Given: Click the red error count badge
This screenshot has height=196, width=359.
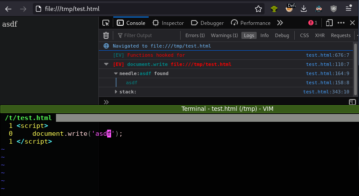Looking at the screenshot, I should tap(313, 23).
